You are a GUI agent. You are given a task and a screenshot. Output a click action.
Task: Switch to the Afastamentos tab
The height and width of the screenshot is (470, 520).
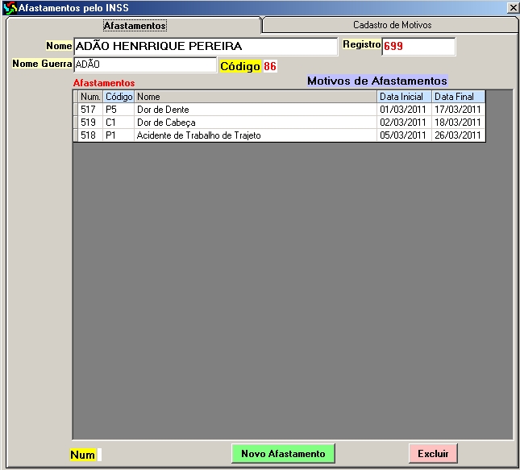coord(135,26)
